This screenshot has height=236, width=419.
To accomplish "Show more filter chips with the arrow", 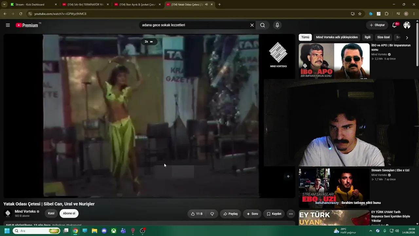I will coord(407,38).
